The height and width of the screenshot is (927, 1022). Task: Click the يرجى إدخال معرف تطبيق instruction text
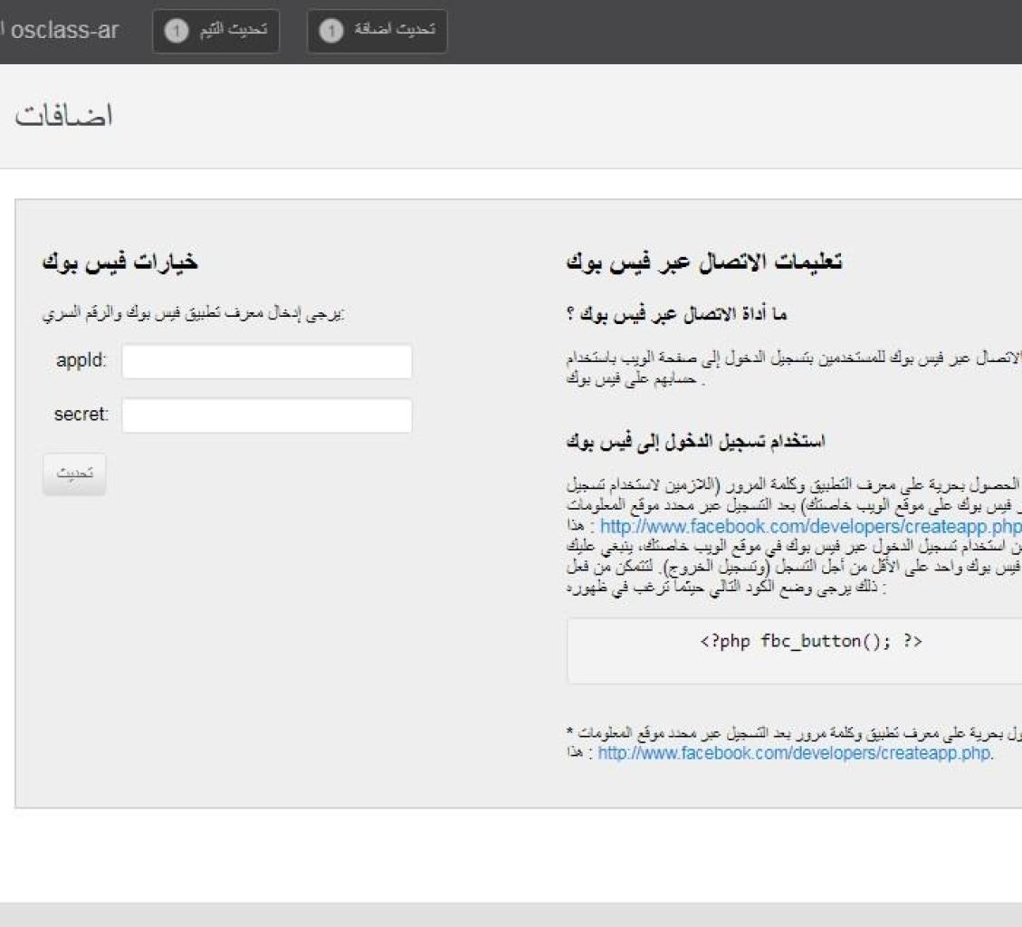click(x=194, y=313)
